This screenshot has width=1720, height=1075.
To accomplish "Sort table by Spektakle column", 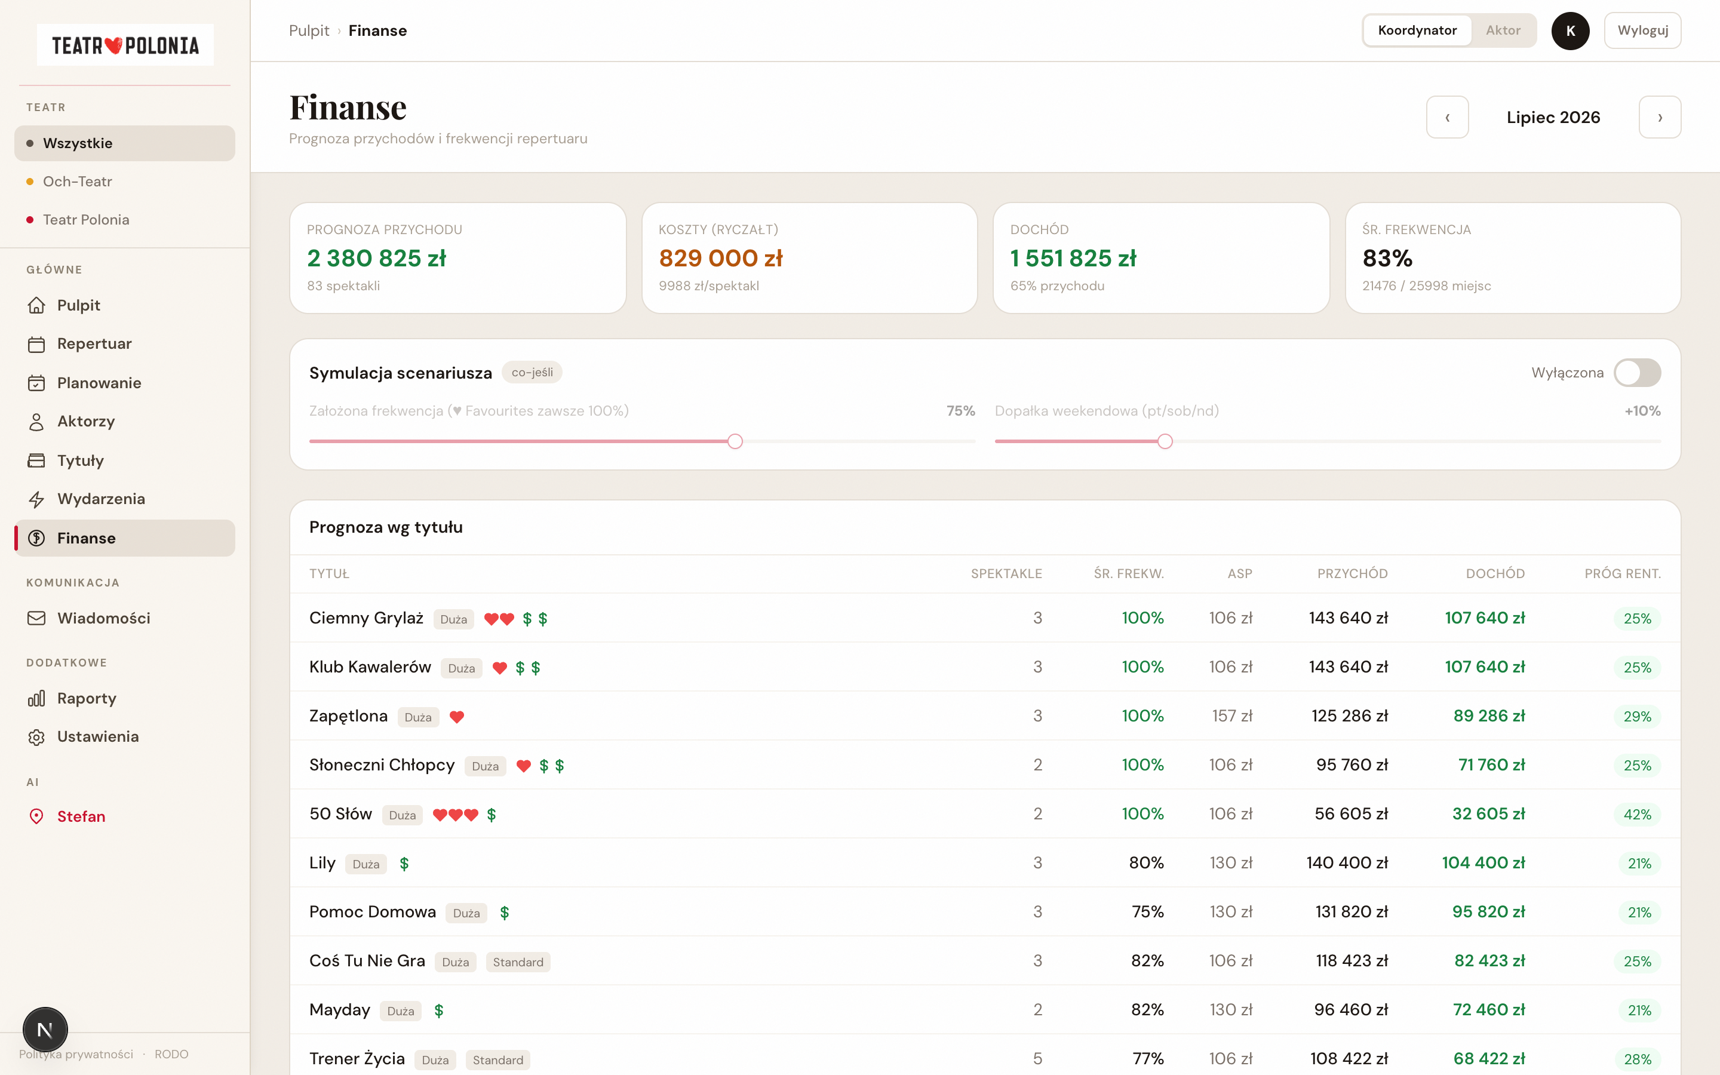I will pyautogui.click(x=1006, y=574).
